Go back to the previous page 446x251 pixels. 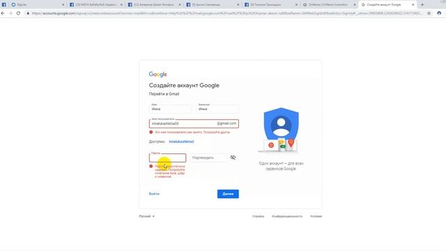(3, 13)
